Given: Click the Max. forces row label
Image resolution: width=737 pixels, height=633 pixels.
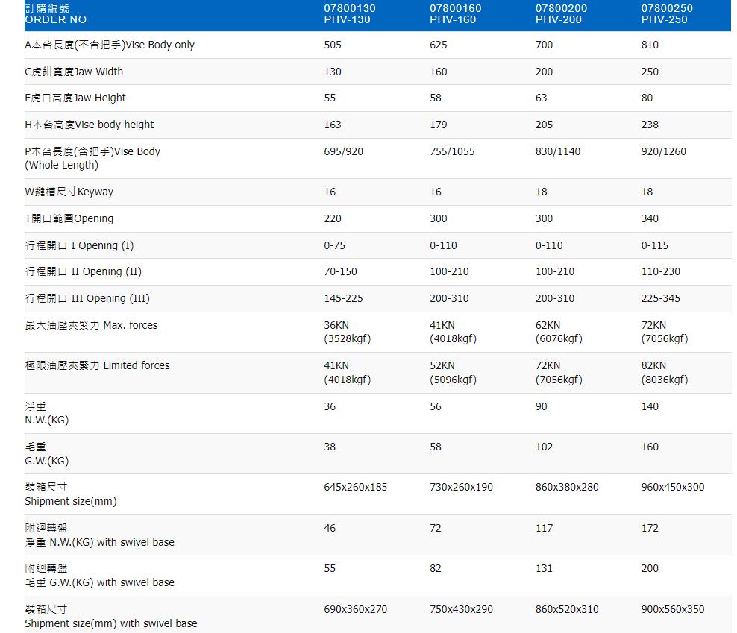Looking at the screenshot, I should tap(91, 325).
